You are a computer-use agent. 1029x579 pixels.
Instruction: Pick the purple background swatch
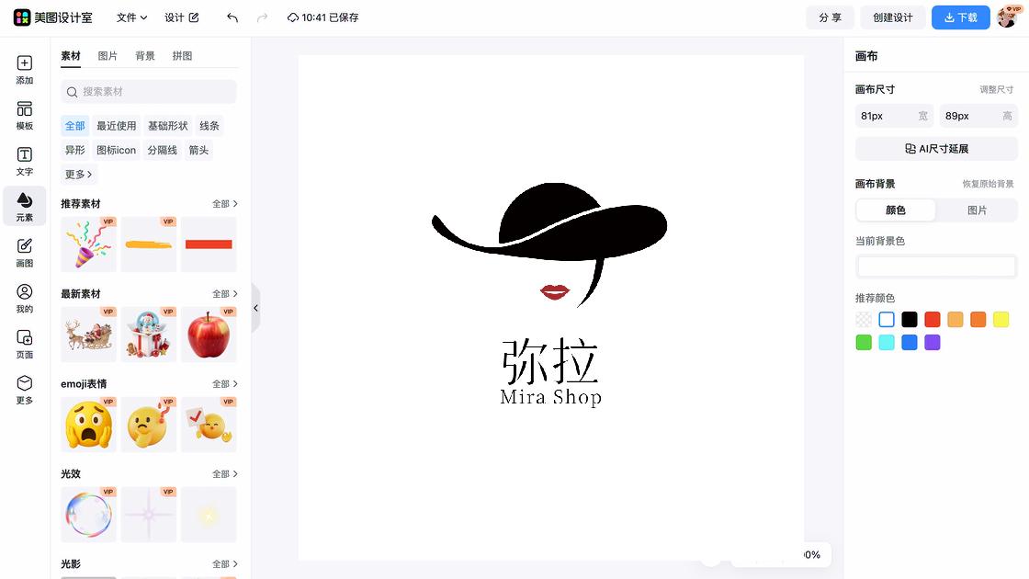point(933,343)
